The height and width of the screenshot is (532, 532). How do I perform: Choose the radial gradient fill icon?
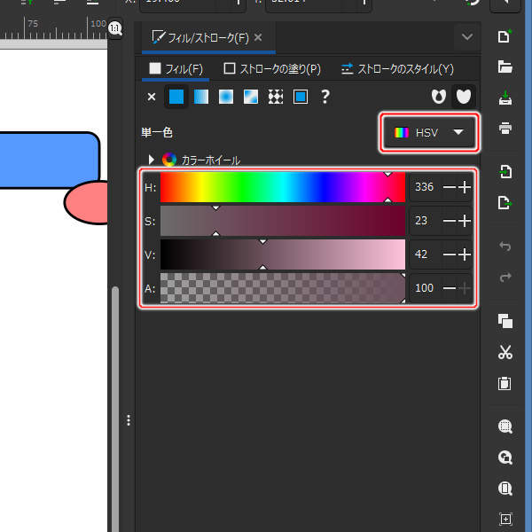coord(226,97)
